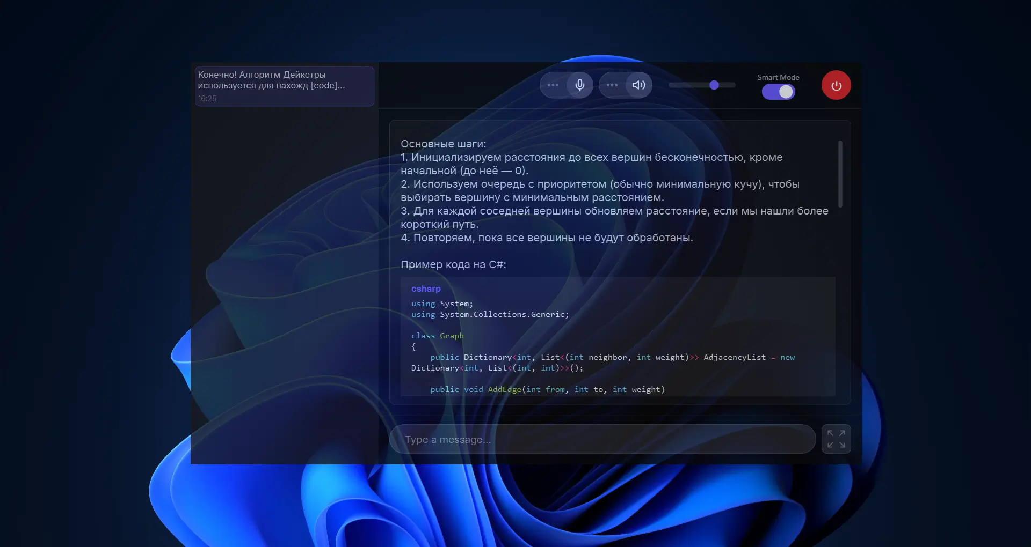Open the microphone options ellipsis

pos(553,85)
